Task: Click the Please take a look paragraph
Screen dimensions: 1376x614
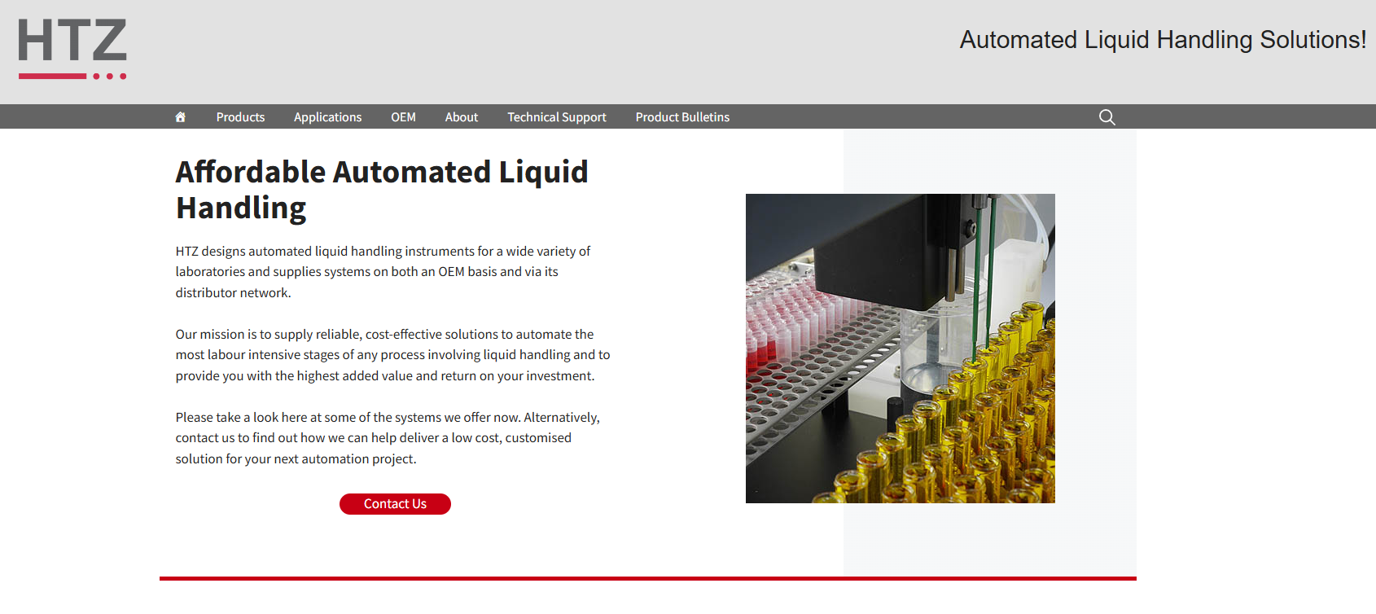Action: 388,438
